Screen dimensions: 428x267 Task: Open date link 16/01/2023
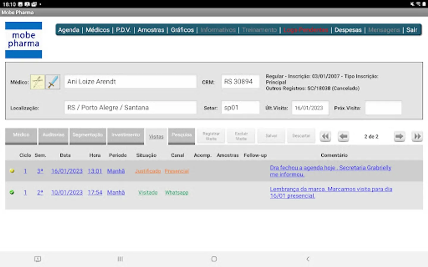(x=67, y=171)
